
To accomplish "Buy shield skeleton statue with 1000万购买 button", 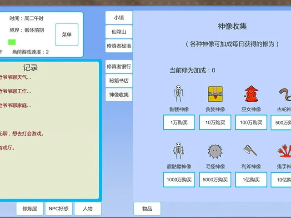I will tap(179, 179).
